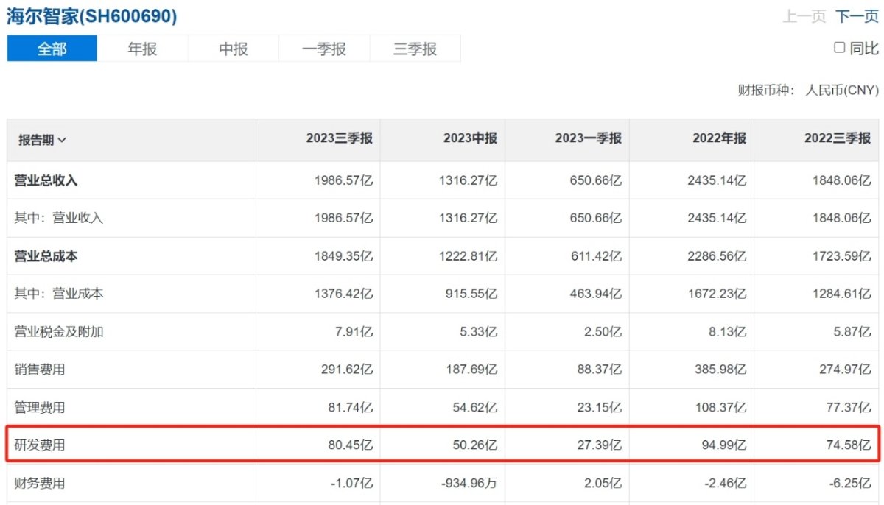The width and height of the screenshot is (884, 505).
Task: Click the 2022三季报 column header
Action: [838, 139]
